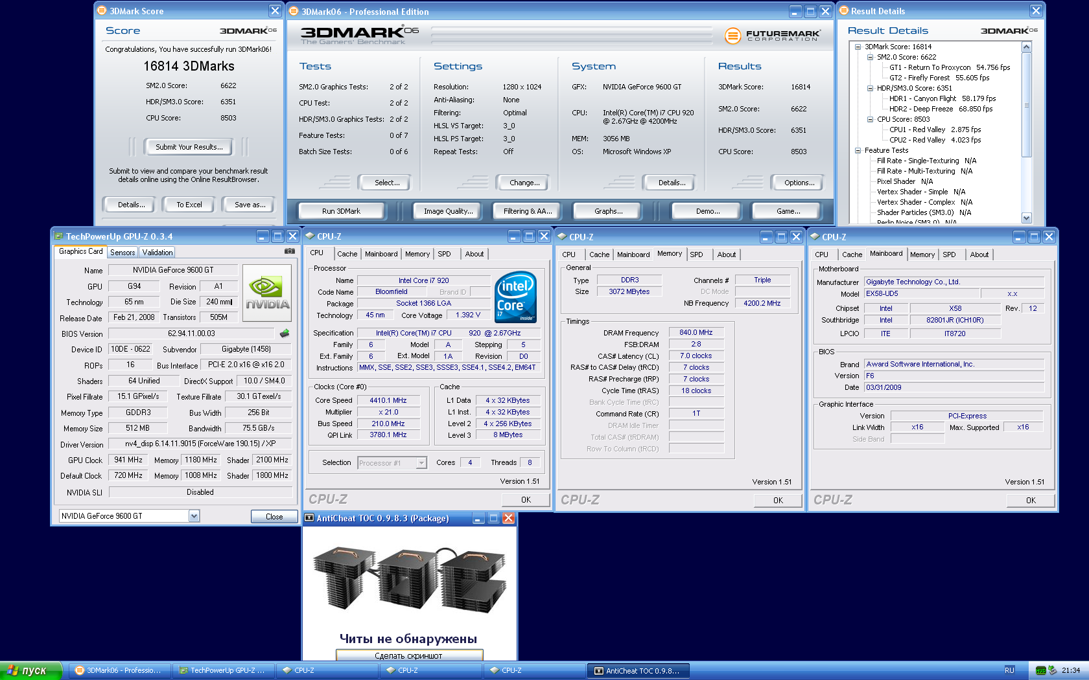Close the AntiCheat TOC window
The image size is (1089, 680).
(509, 518)
